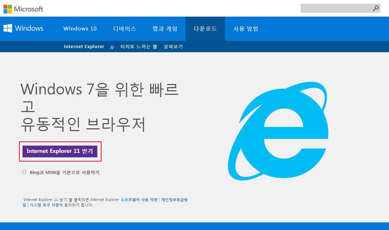The image size is (389, 230).
Task: Open the Windows logo home link
Action: pos(23,28)
